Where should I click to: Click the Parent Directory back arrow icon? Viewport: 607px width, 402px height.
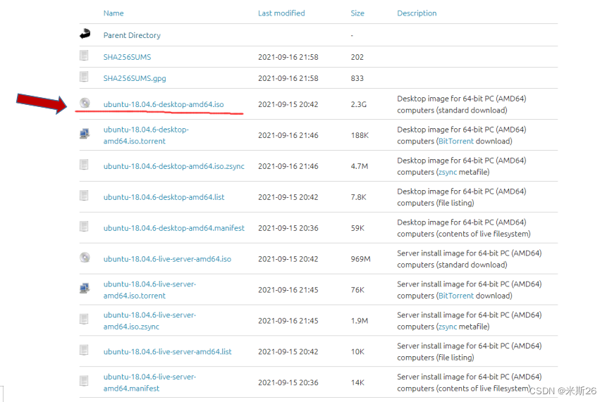pyautogui.click(x=85, y=34)
